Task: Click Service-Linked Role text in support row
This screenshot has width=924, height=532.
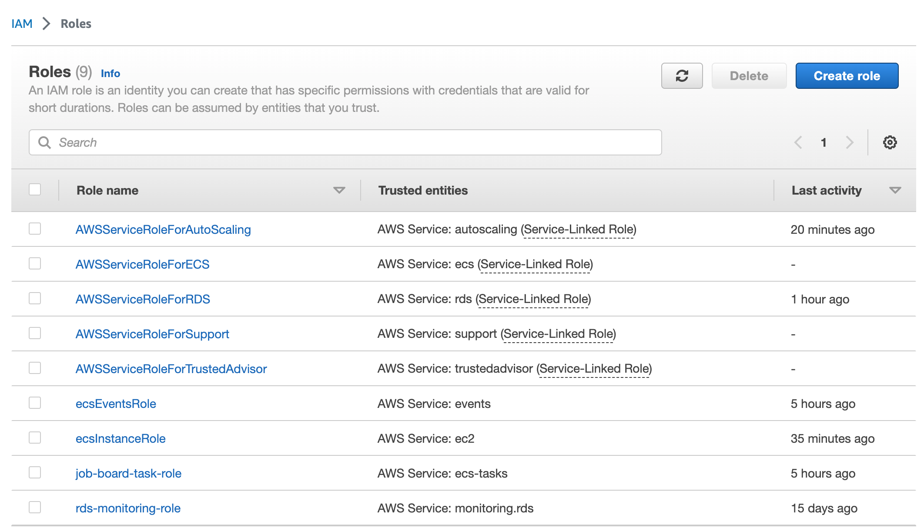Action: [x=558, y=334]
